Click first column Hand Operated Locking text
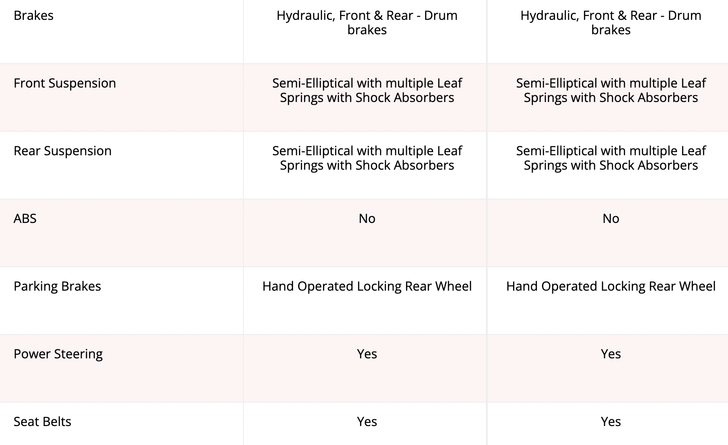The height and width of the screenshot is (445, 728). pos(367,287)
